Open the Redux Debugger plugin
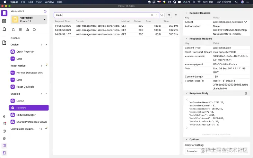253x158 pixels. (x=29, y=115)
